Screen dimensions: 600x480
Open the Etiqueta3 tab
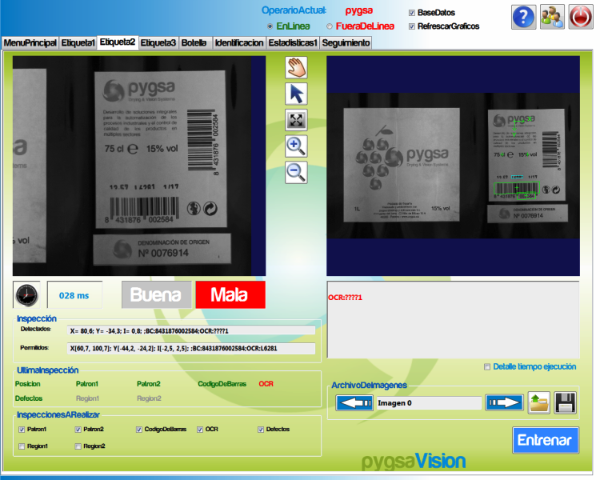pos(158,43)
